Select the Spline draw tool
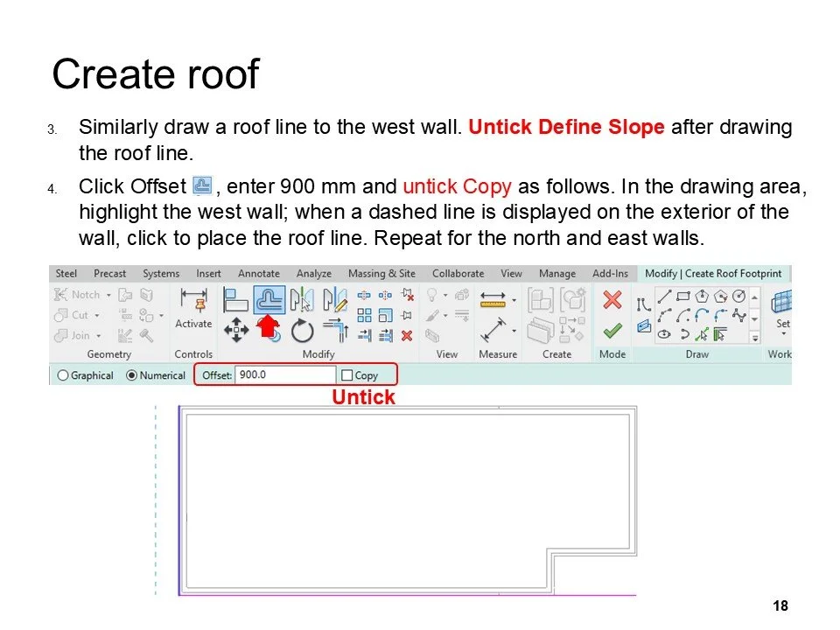The image size is (840, 630). 739,315
